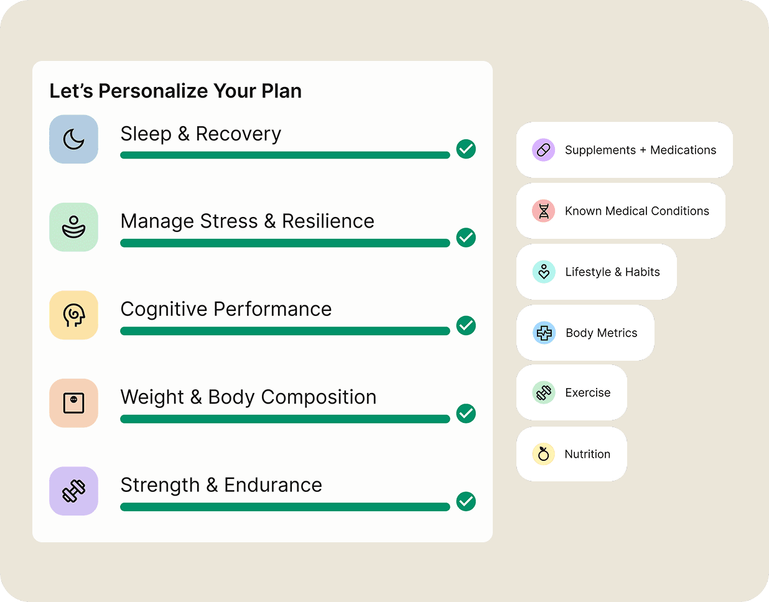The height and width of the screenshot is (602, 769).
Task: Click the purple pill icon for Supplements
Action: pos(543,150)
